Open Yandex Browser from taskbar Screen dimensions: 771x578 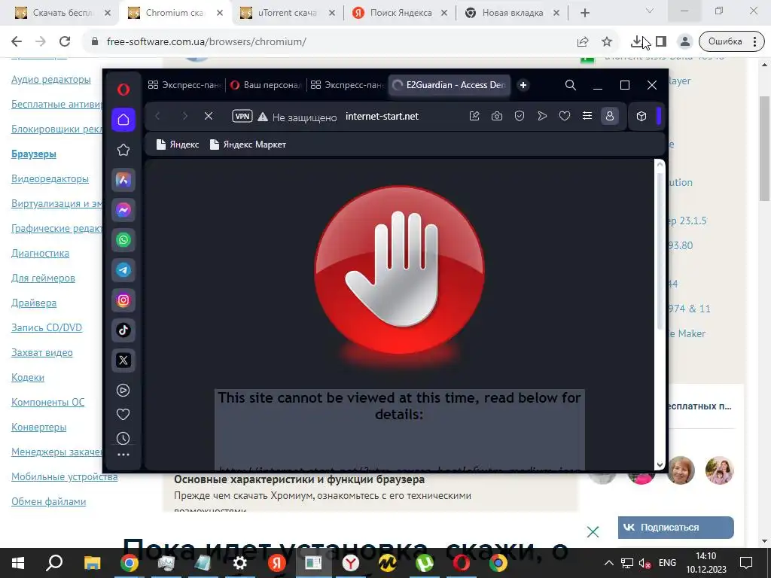click(x=351, y=563)
